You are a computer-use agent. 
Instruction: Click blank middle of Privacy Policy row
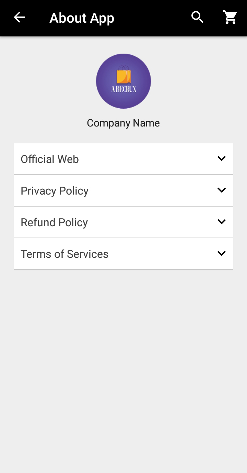[151, 191]
